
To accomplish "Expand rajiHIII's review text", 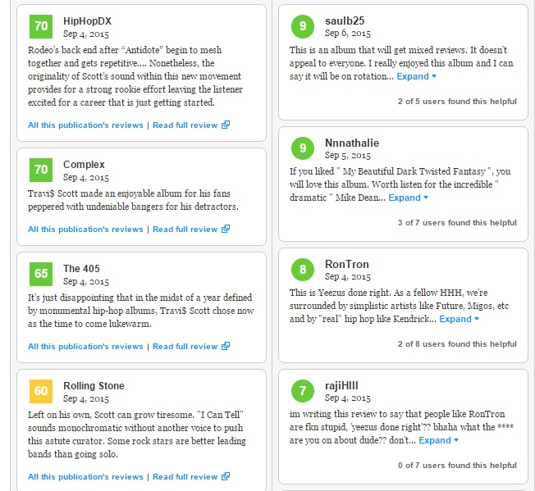I will (438, 440).
